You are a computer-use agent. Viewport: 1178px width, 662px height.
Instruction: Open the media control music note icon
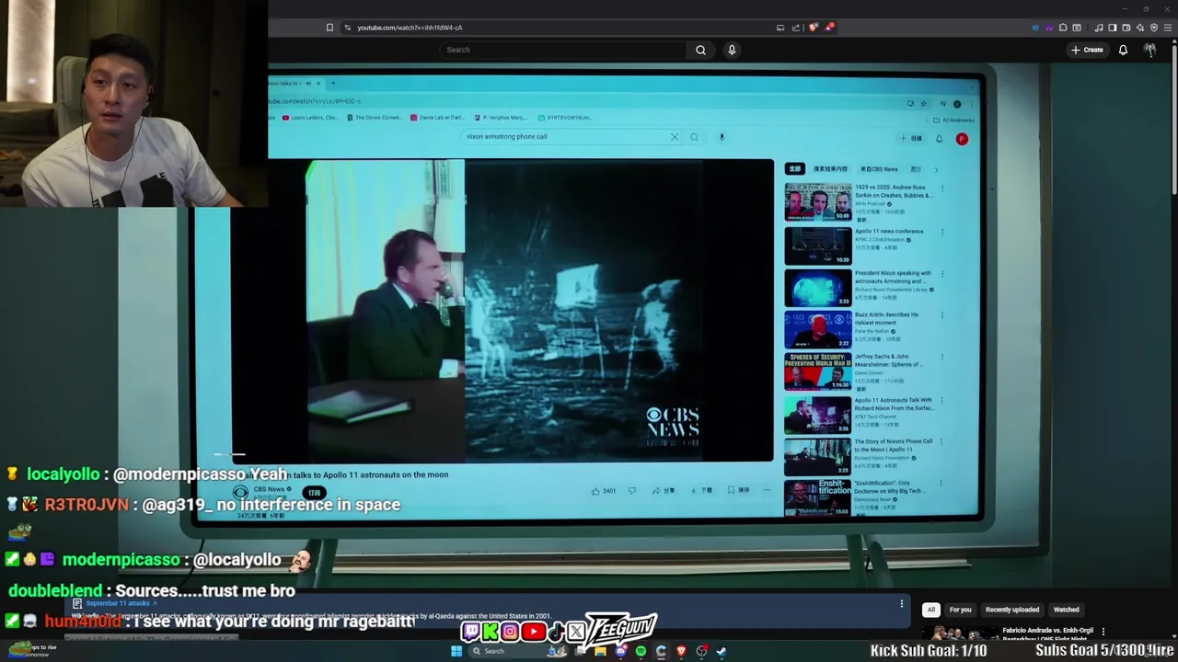1099,28
